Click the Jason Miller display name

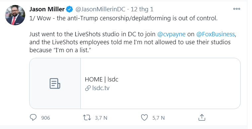[47, 9]
